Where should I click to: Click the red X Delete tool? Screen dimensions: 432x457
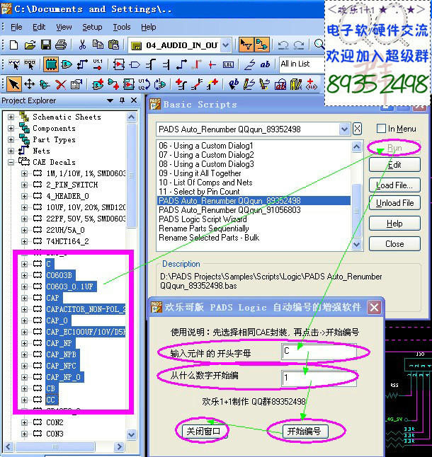[61, 84]
